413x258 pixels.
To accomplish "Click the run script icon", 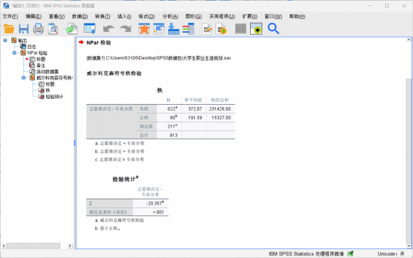I will tap(221, 28).
